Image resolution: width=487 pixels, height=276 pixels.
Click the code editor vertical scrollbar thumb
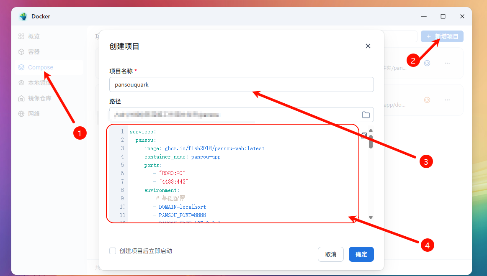(371, 142)
